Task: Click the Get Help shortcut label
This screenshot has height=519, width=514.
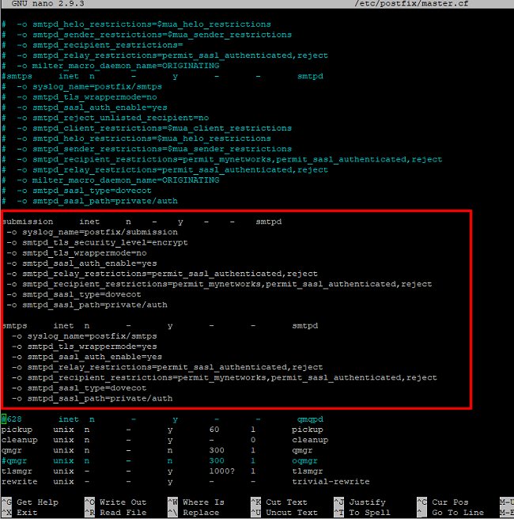Action: [x=37, y=502]
